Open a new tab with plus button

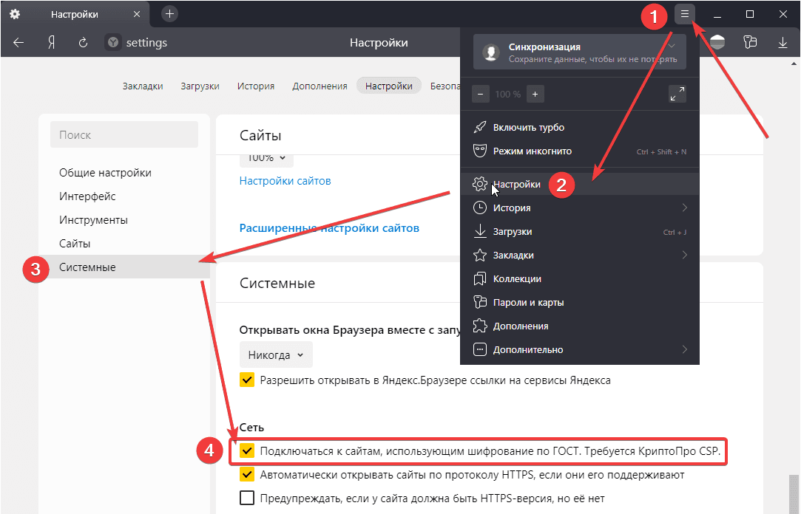click(169, 14)
